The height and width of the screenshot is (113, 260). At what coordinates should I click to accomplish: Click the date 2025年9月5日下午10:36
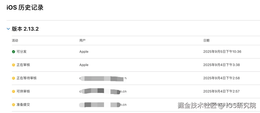tap(222, 52)
